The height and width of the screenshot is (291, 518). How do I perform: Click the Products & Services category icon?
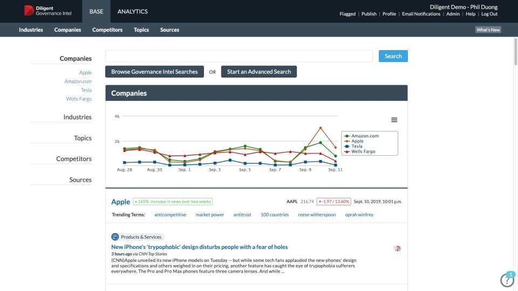pyautogui.click(x=115, y=237)
